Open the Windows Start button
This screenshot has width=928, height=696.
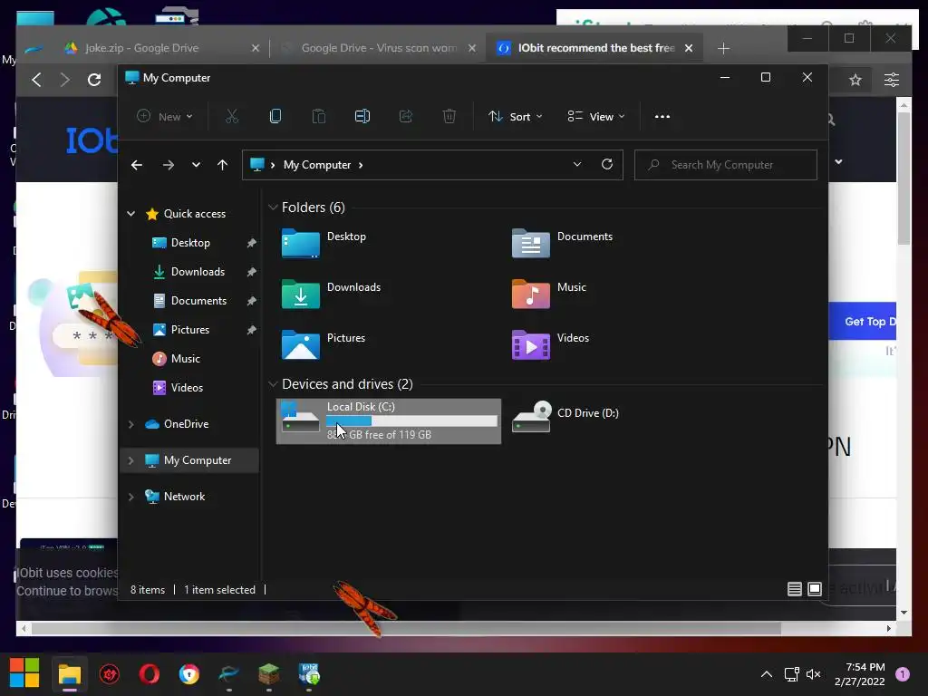click(x=24, y=673)
